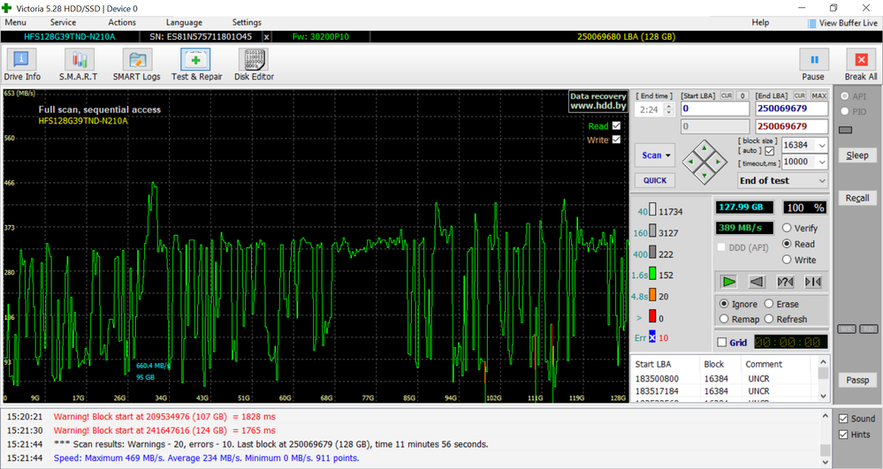Launch the Disk Editor tool
Image resolution: width=883 pixels, height=469 pixels.
click(x=254, y=65)
